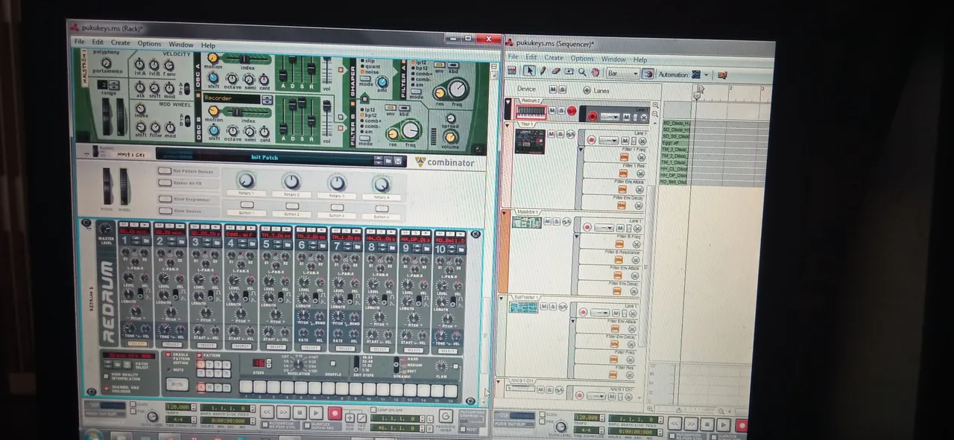The width and height of the screenshot is (954, 440).
Task: Save Combinator patch with disk icon
Action: [399, 161]
